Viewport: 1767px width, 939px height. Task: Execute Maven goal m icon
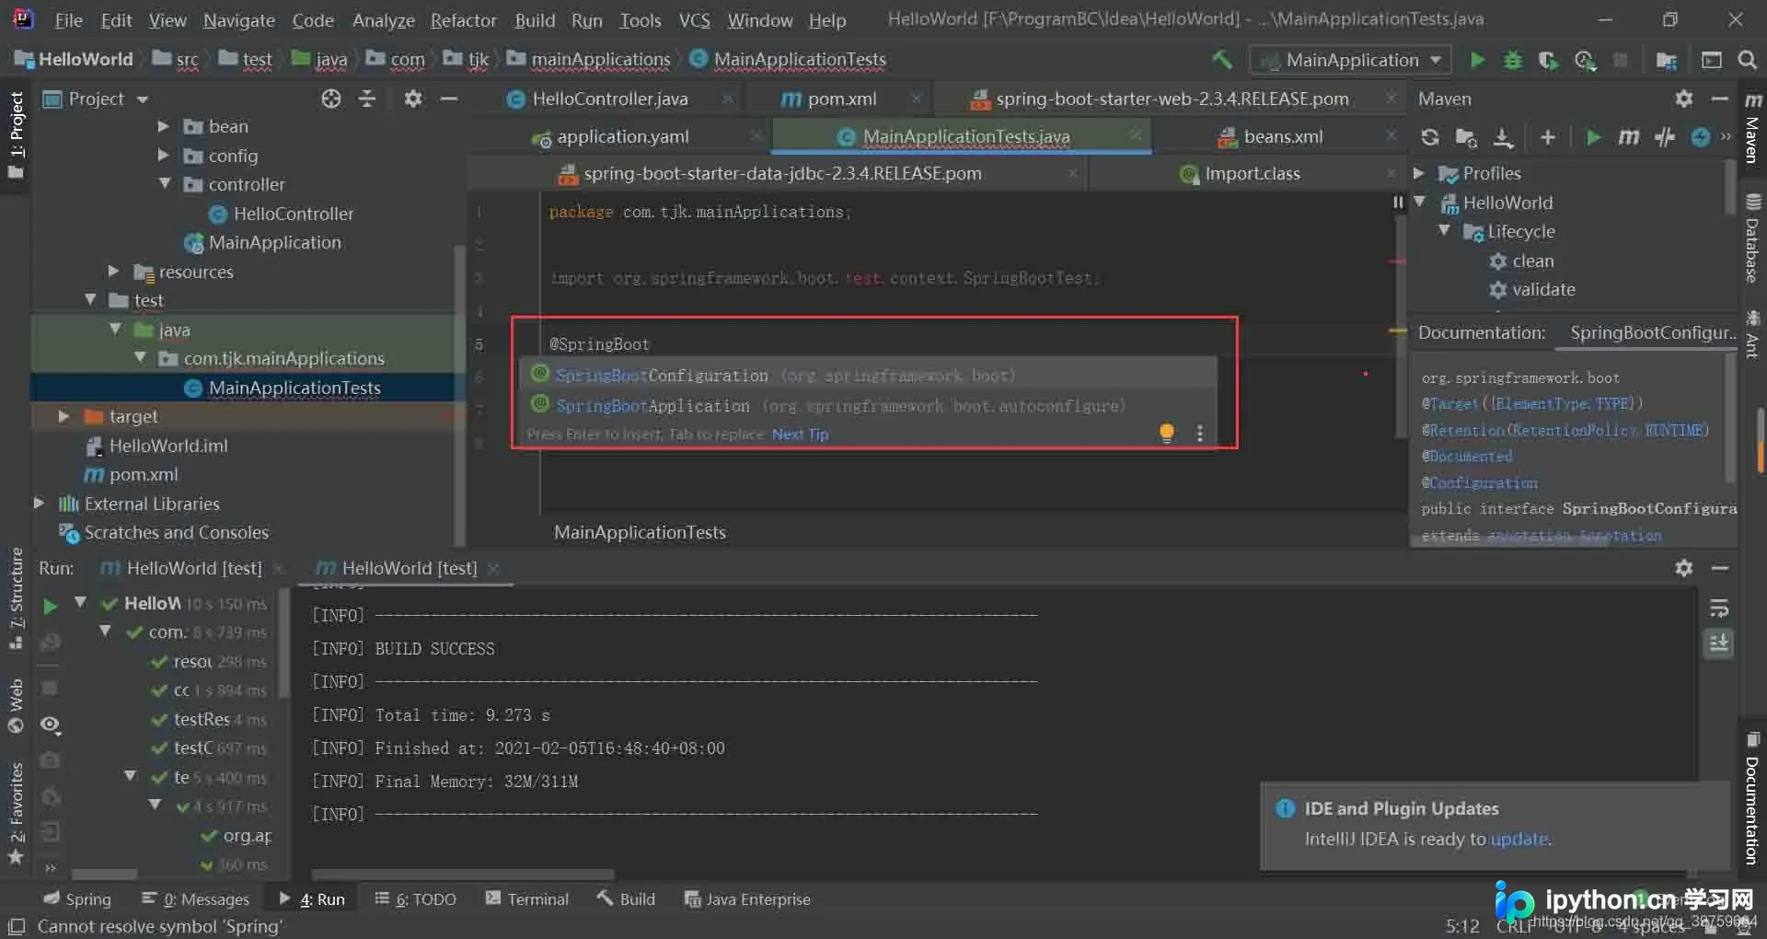tap(1629, 137)
